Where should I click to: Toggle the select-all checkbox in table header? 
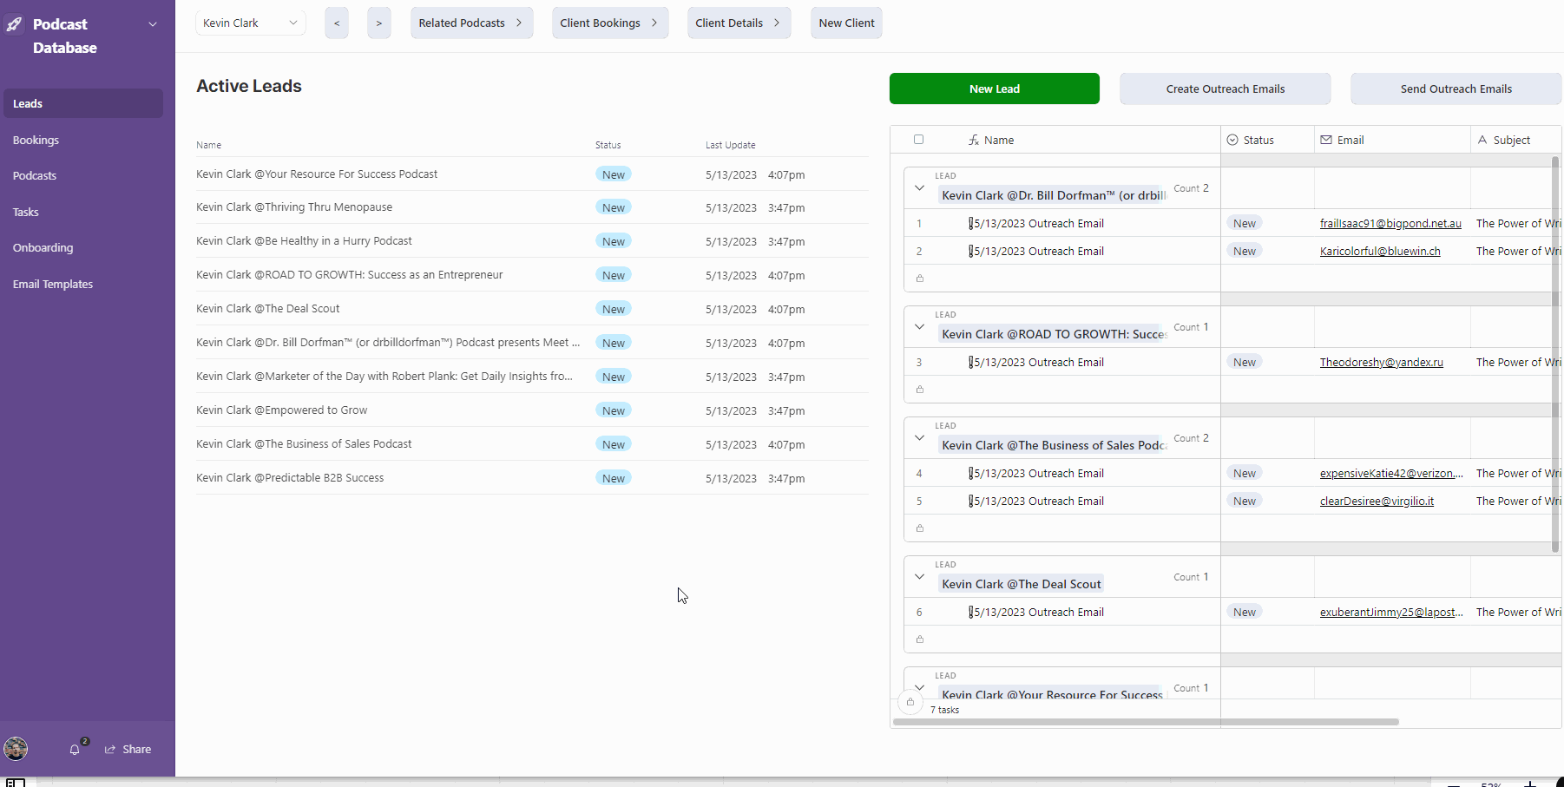coord(918,140)
